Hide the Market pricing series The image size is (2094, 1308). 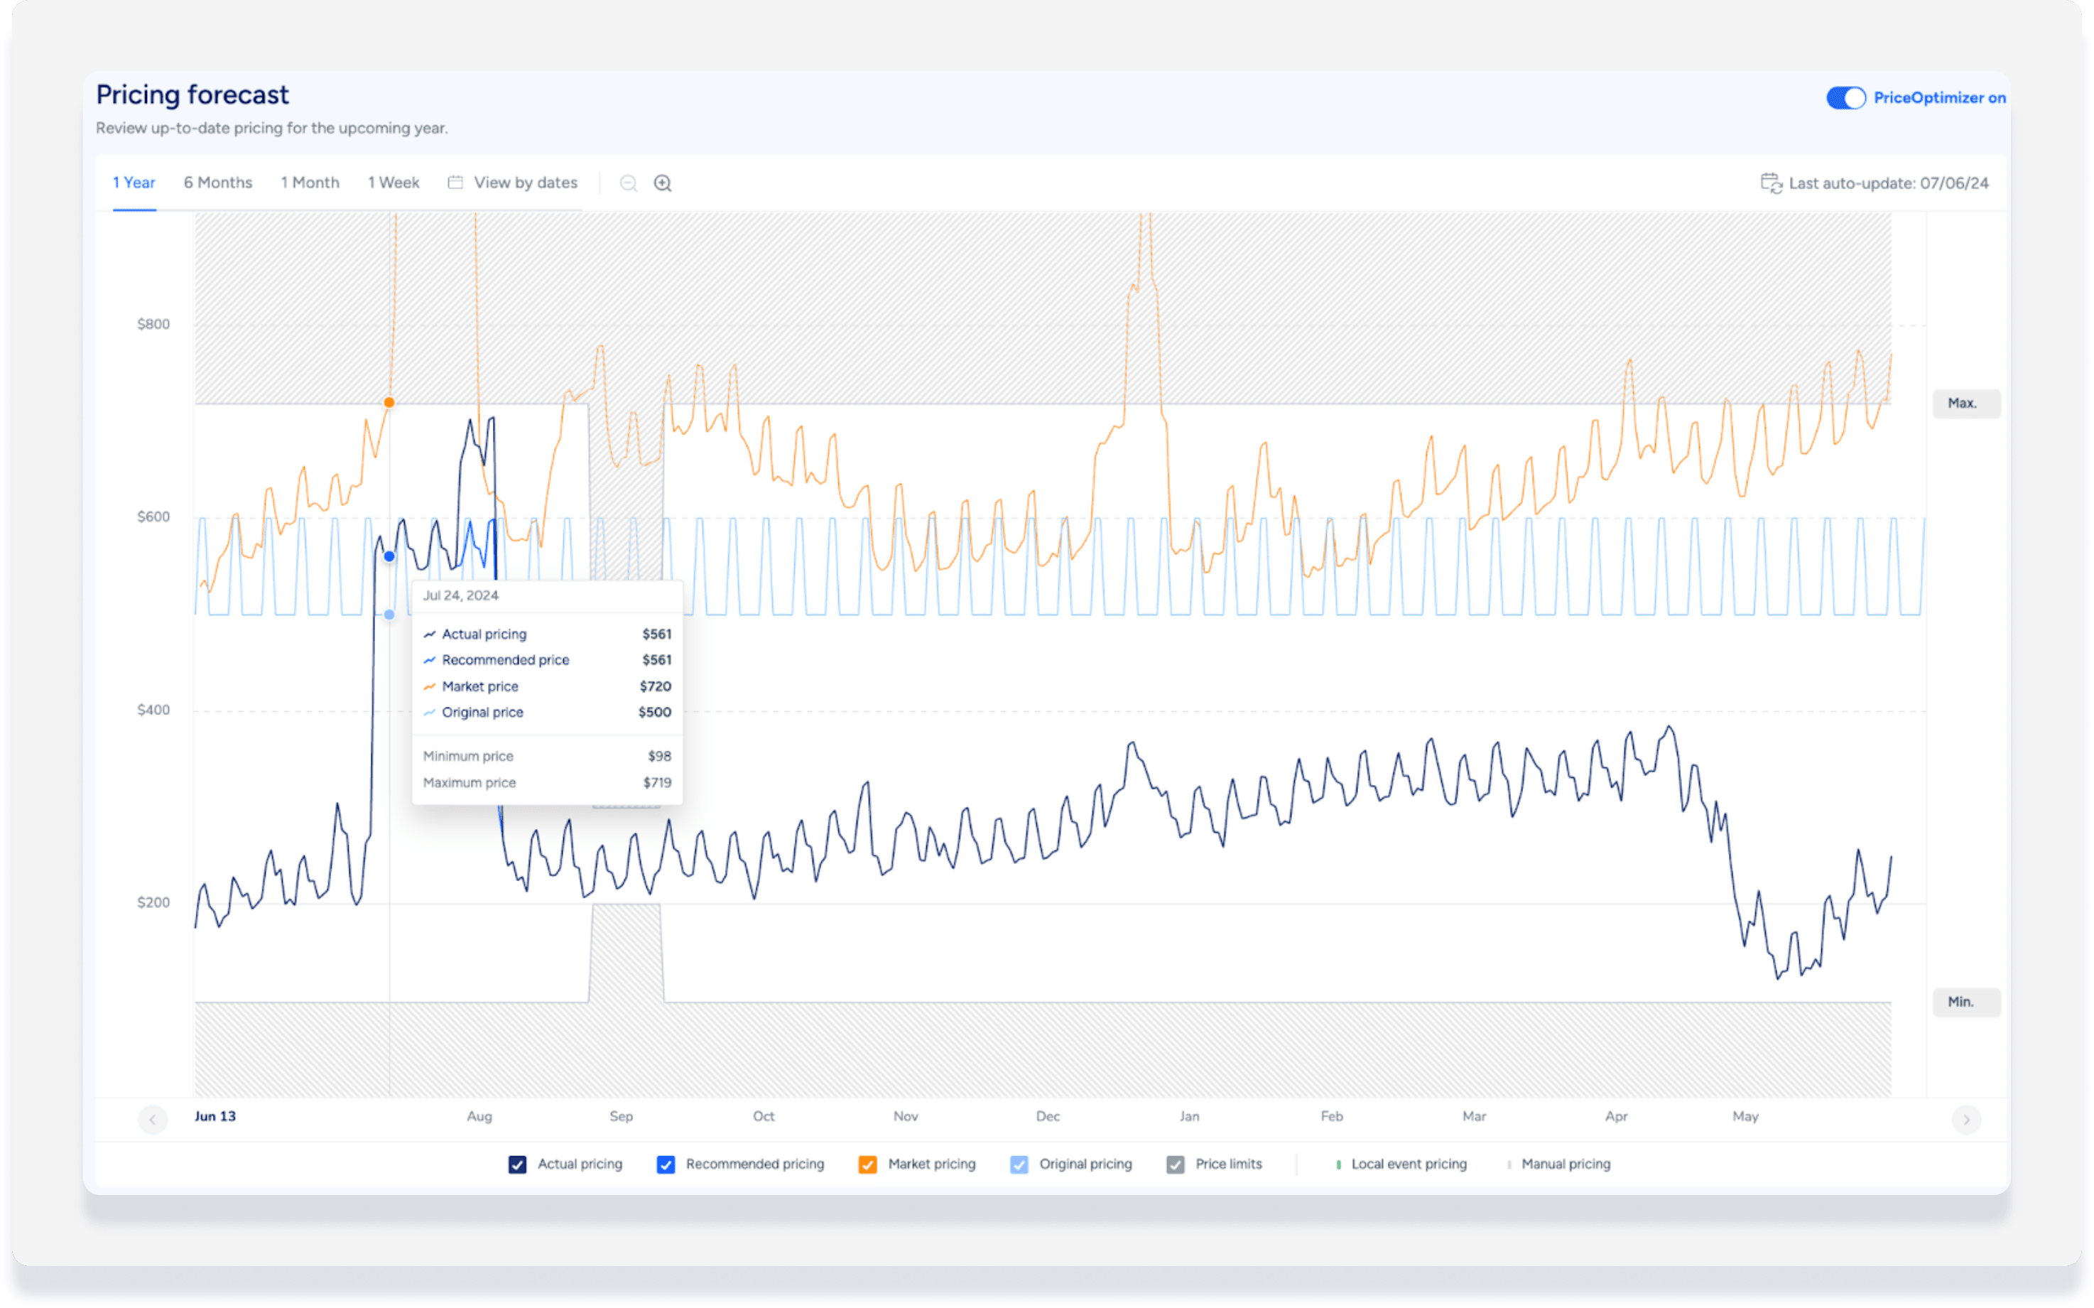tap(867, 1164)
